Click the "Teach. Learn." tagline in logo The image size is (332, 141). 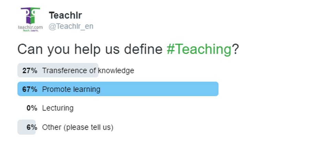pos(31,30)
